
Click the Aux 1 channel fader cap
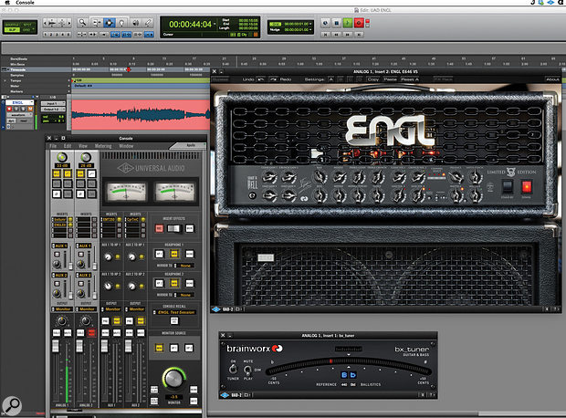point(104,346)
